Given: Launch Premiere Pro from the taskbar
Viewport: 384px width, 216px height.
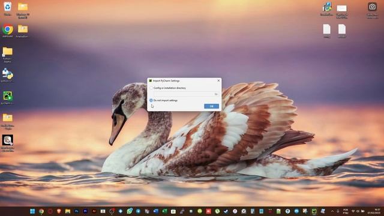Looking at the screenshot, I should (85, 211).
